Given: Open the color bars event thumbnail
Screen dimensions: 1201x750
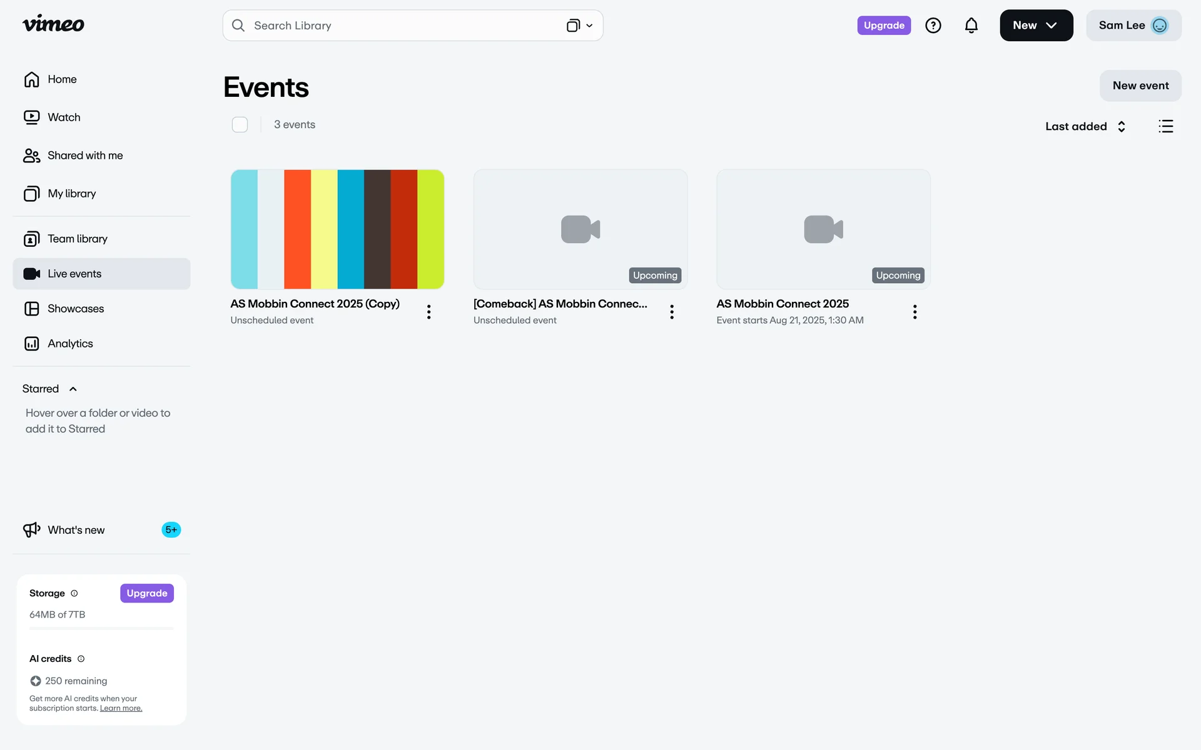Looking at the screenshot, I should [x=337, y=229].
